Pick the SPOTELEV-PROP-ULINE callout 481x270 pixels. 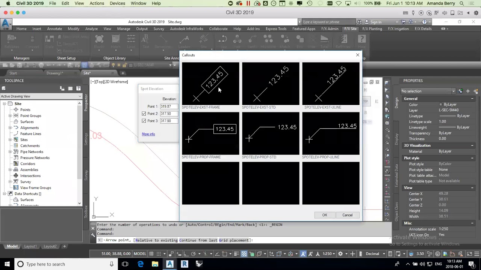[x=331, y=133]
